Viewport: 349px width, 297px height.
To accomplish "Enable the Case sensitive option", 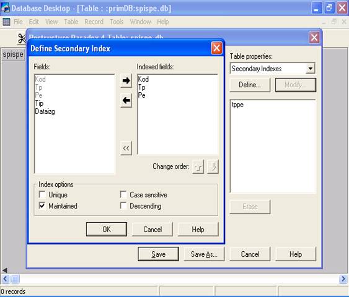I will tap(123, 194).
